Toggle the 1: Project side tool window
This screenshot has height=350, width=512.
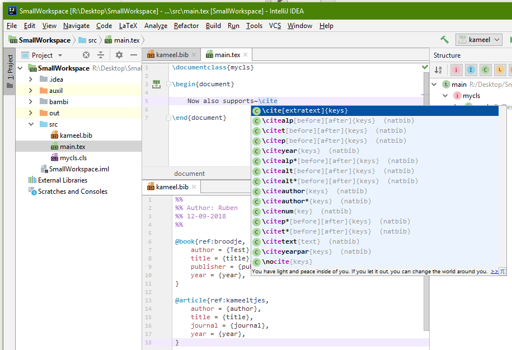(x=10, y=72)
